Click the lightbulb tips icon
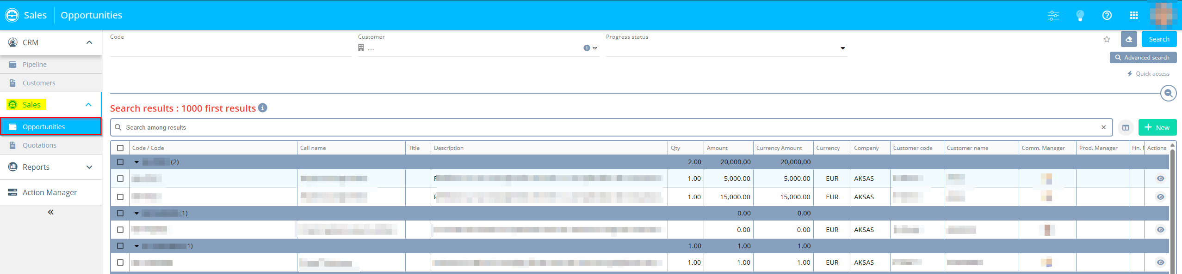This screenshot has width=1182, height=274. (x=1080, y=15)
